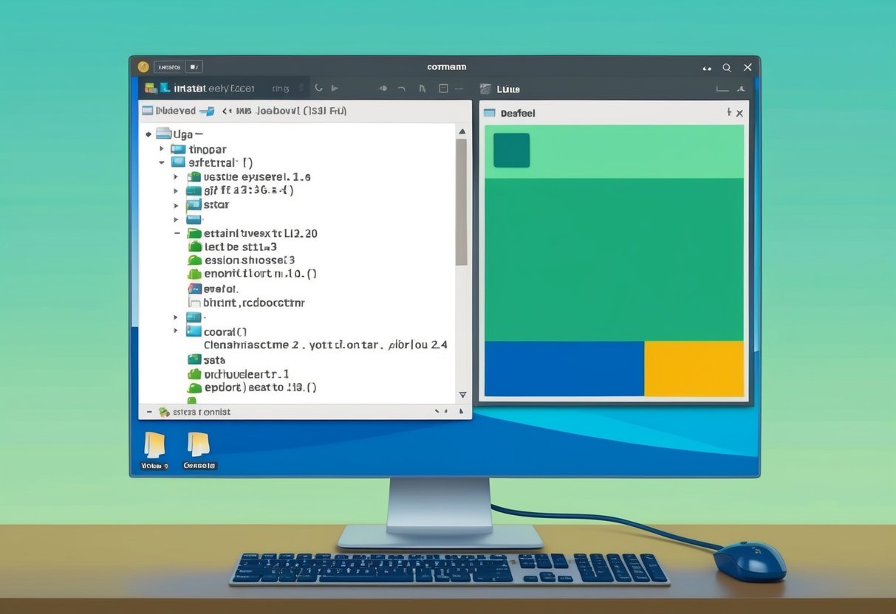Expand the tinopar tree node
The width and height of the screenshot is (896, 614).
(162, 148)
